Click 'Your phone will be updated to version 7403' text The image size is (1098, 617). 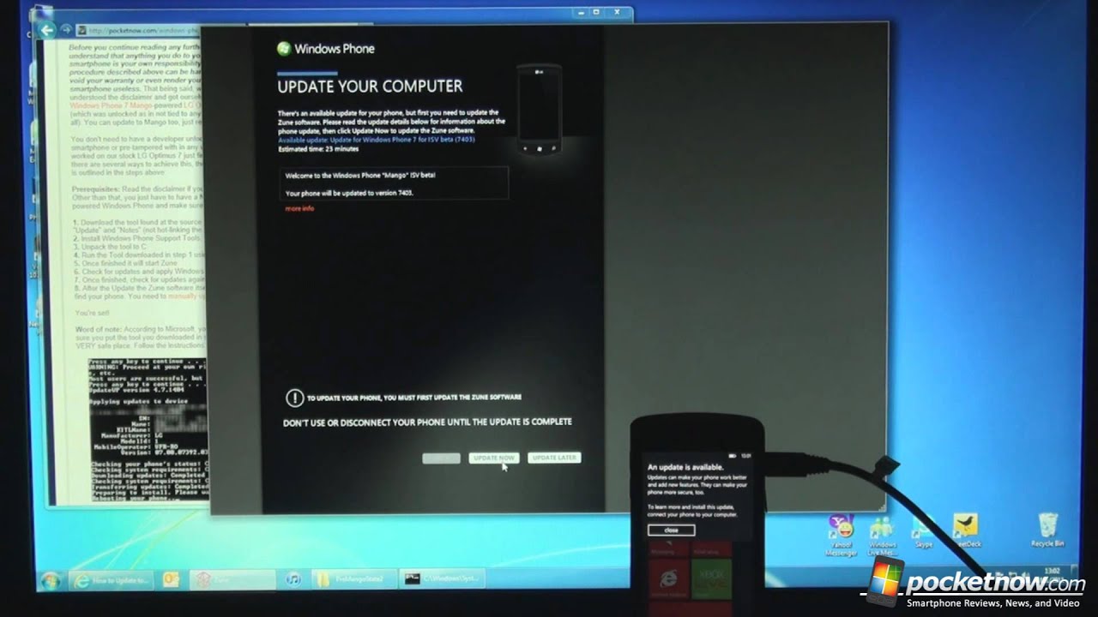[x=349, y=194]
